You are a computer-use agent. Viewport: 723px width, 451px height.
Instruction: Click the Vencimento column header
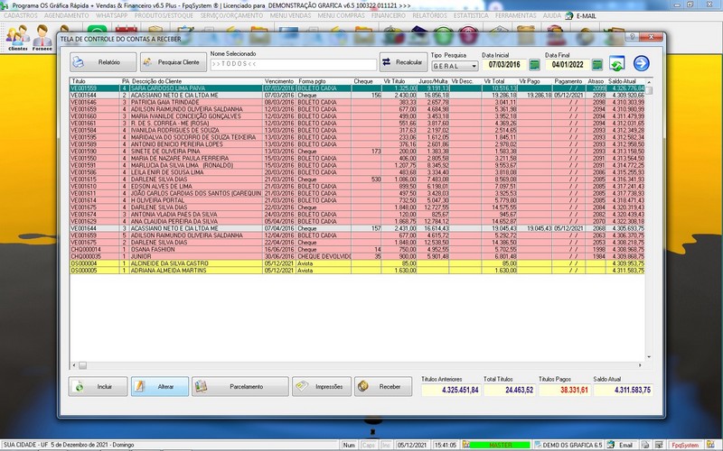pos(279,81)
